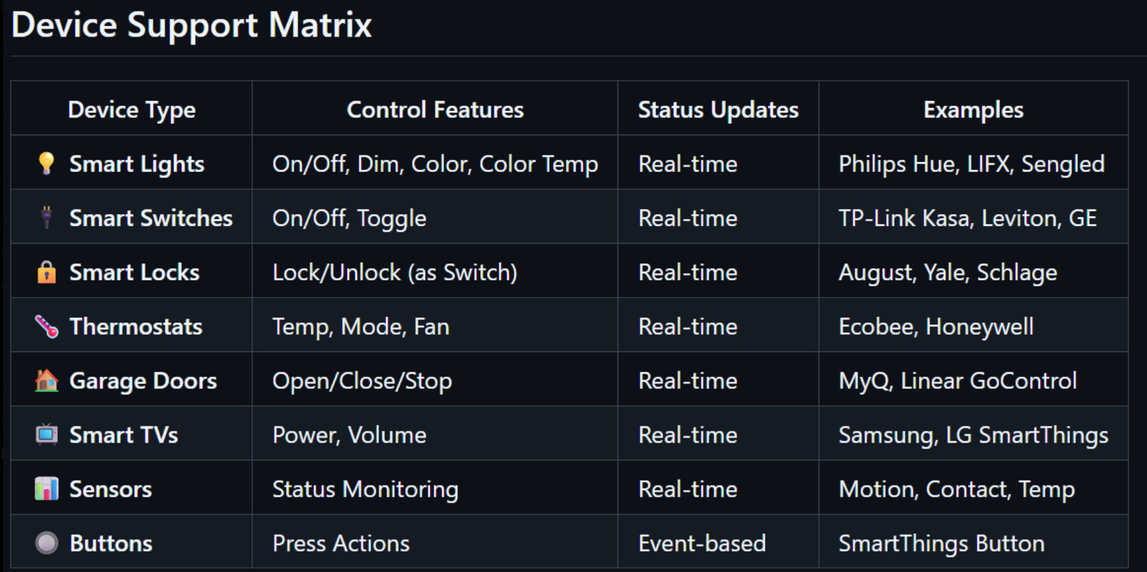Click the padlock icon beside Smart Locks
1147x572 pixels.
pos(46,272)
